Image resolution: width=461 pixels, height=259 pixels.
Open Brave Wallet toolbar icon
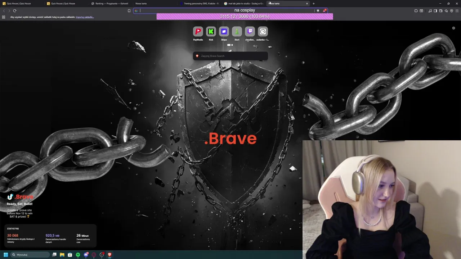(441, 11)
